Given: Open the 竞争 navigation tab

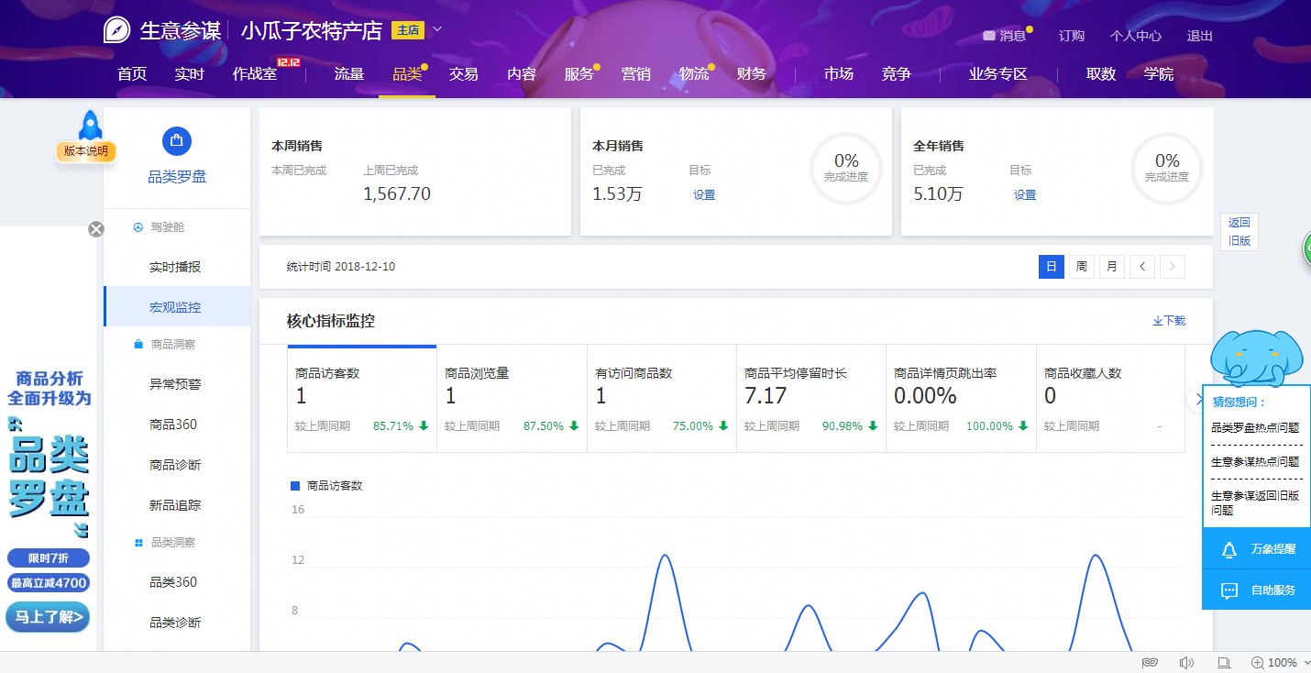Looking at the screenshot, I should tap(897, 74).
